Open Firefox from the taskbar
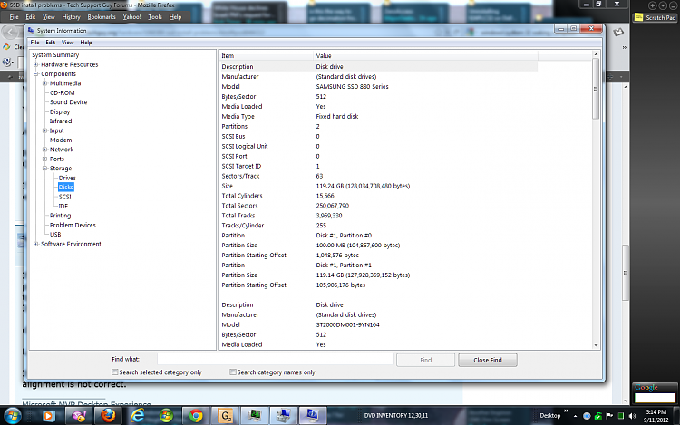The height and width of the screenshot is (425, 680). coord(108,416)
